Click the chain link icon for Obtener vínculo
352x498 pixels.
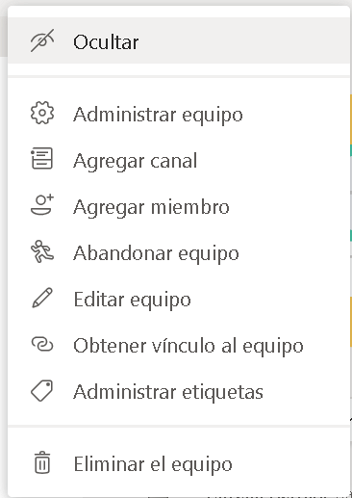[x=42, y=344]
